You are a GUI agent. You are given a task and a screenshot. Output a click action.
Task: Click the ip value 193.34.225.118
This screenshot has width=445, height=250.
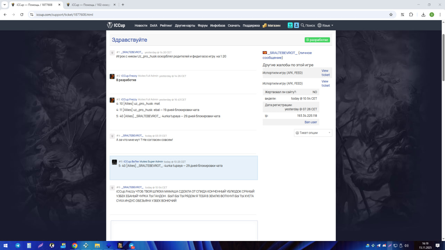tap(307, 115)
